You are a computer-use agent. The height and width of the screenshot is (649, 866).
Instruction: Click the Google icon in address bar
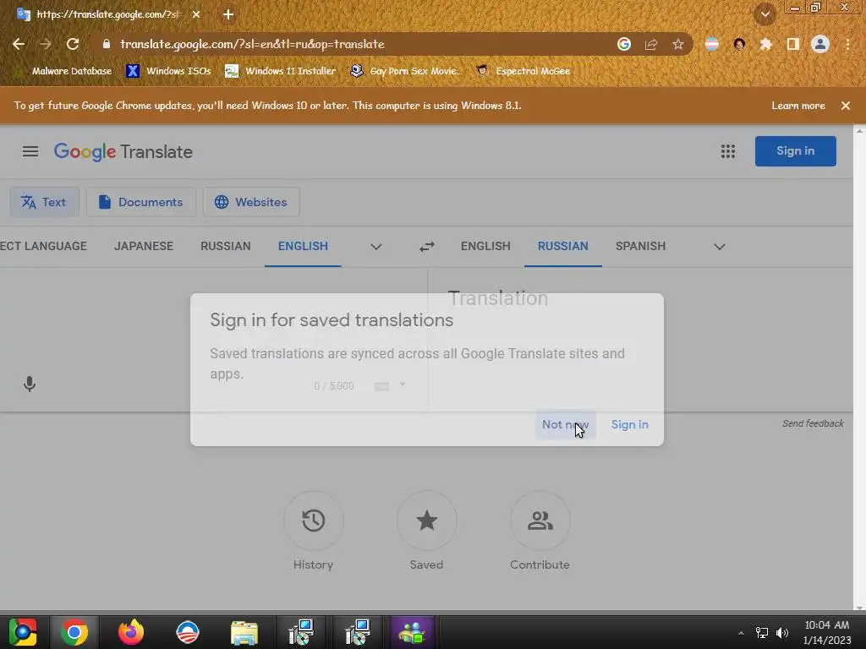tap(623, 44)
